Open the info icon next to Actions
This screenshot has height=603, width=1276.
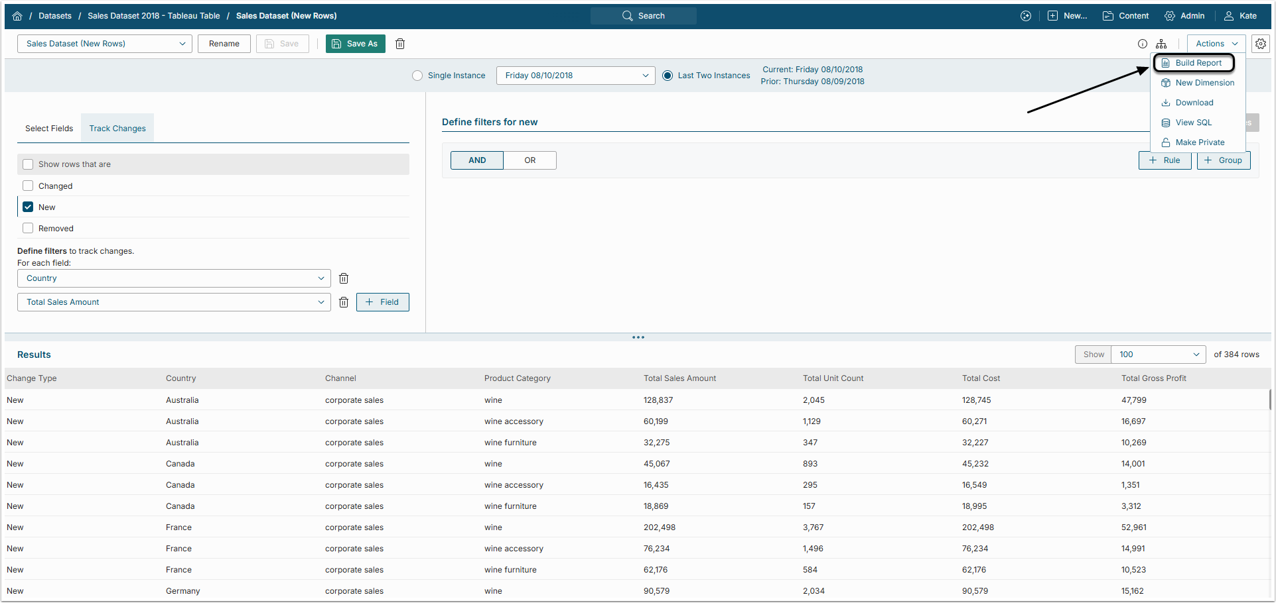click(1142, 44)
